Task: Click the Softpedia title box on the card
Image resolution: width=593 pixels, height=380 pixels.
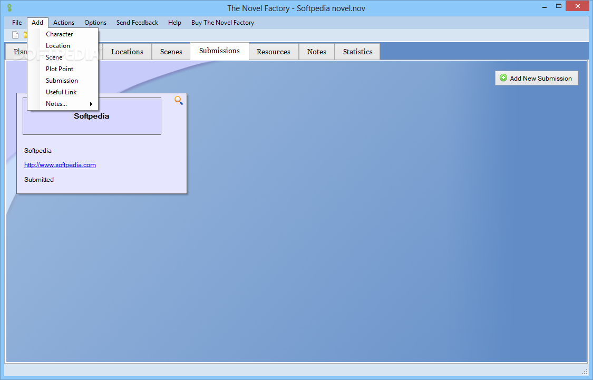Action: pyautogui.click(x=92, y=116)
